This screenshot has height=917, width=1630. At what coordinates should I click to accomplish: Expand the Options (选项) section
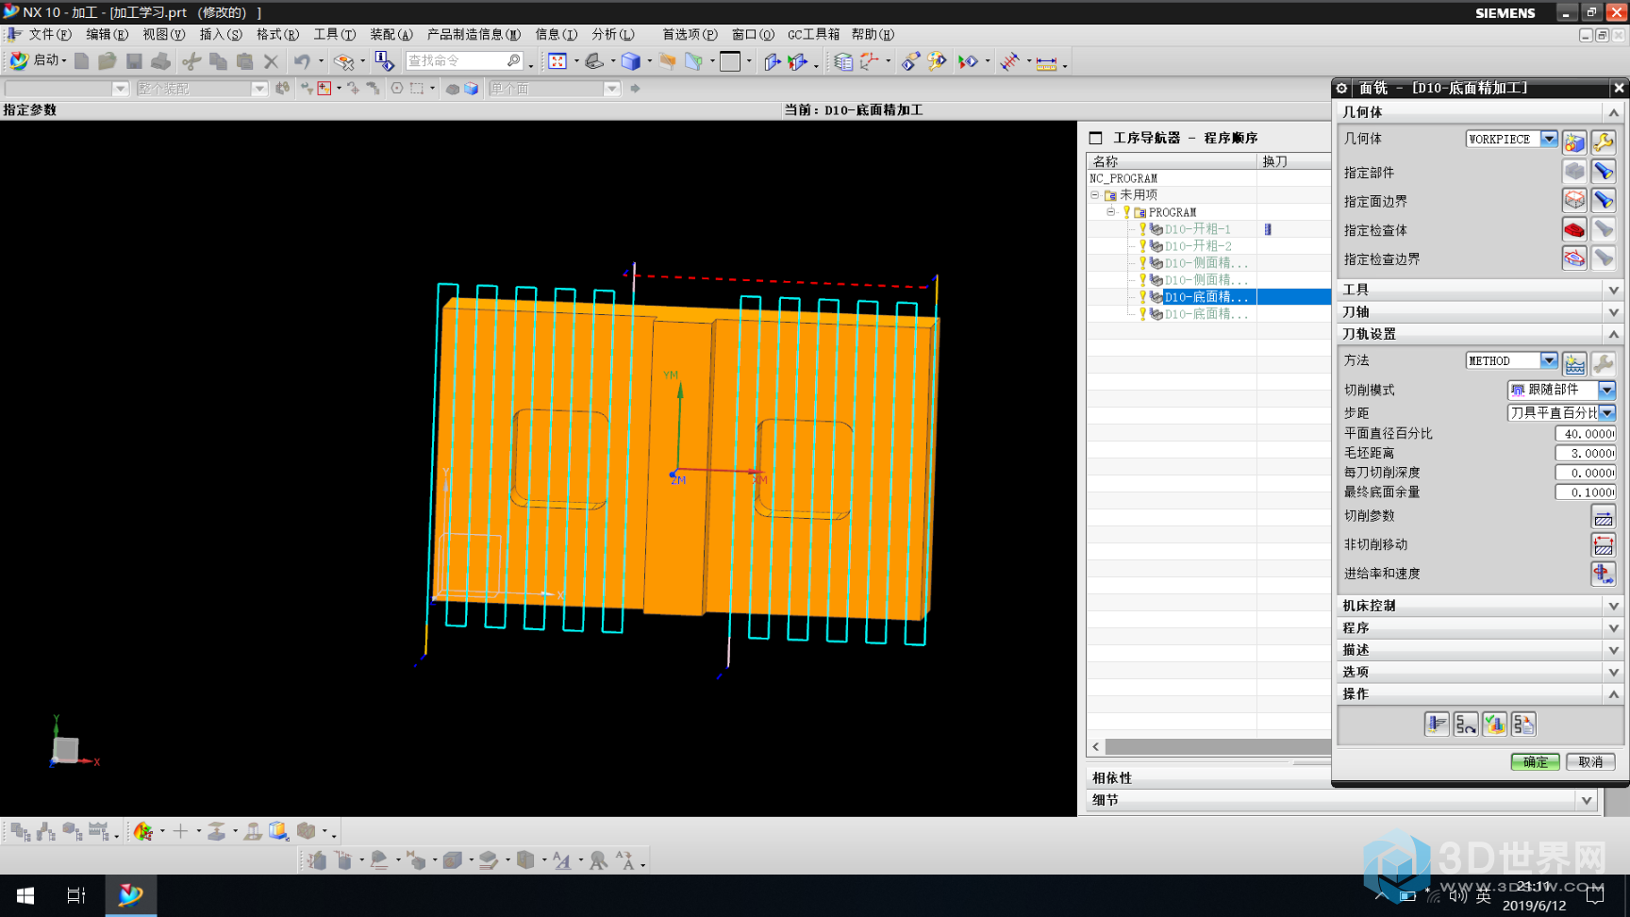[1614, 672]
